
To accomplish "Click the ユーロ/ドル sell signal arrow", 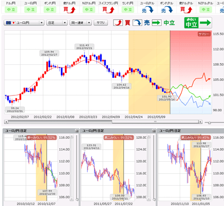I will click(x=148, y=10).
